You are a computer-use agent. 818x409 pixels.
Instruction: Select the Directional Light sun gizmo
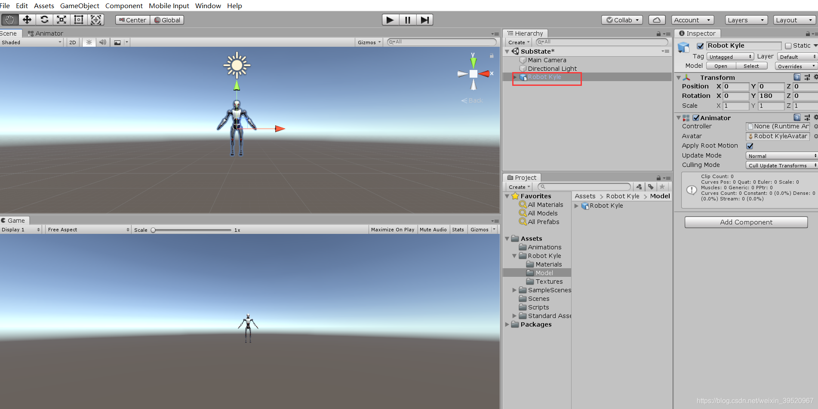[x=237, y=65]
